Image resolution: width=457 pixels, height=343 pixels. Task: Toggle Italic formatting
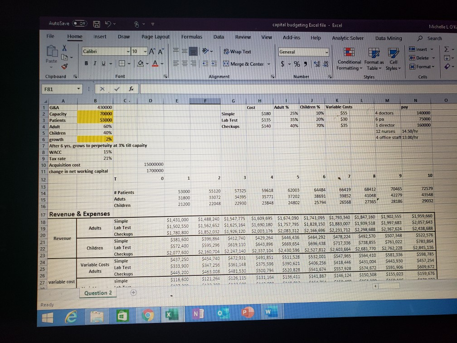tap(95, 64)
